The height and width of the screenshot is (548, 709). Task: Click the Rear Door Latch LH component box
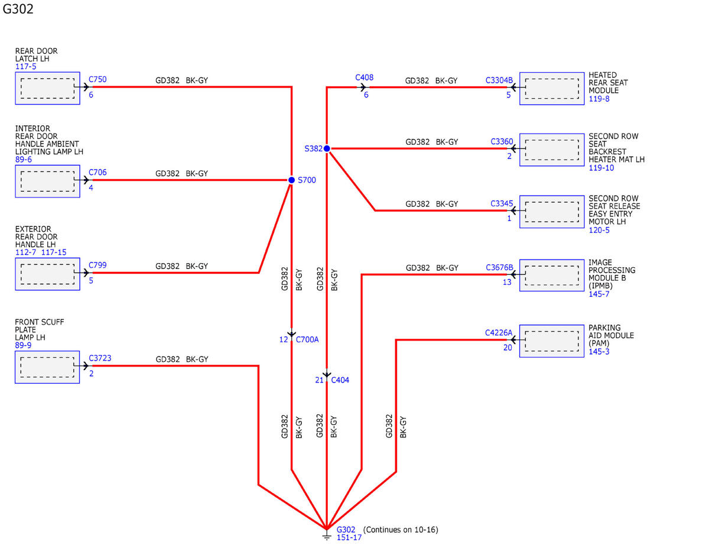coord(47,89)
